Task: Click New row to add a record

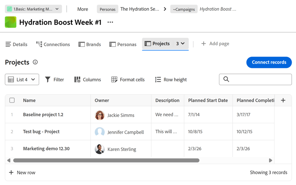Action: (x=22, y=172)
